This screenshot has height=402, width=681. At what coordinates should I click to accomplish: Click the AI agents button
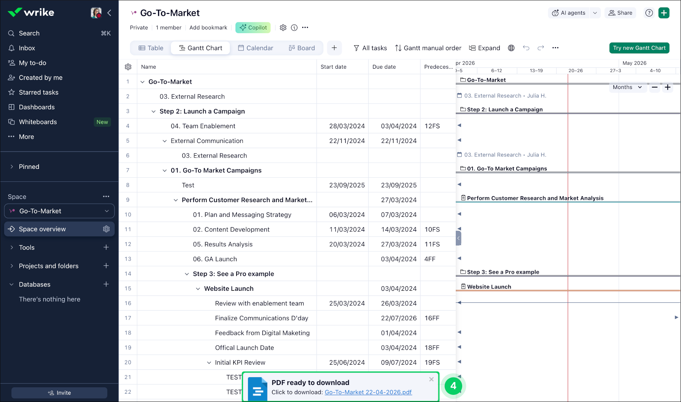pyautogui.click(x=568, y=13)
